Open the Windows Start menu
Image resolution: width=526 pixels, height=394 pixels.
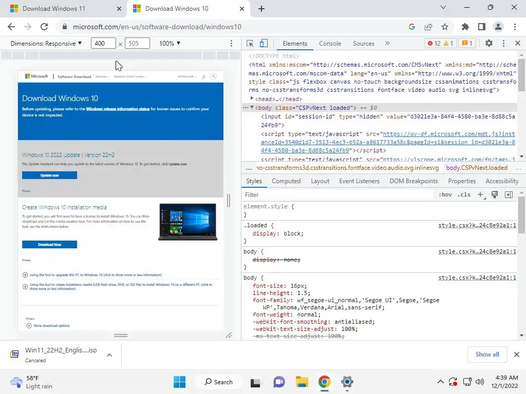click(x=179, y=382)
